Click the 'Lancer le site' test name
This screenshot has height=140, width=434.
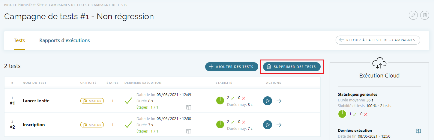(x=36, y=101)
